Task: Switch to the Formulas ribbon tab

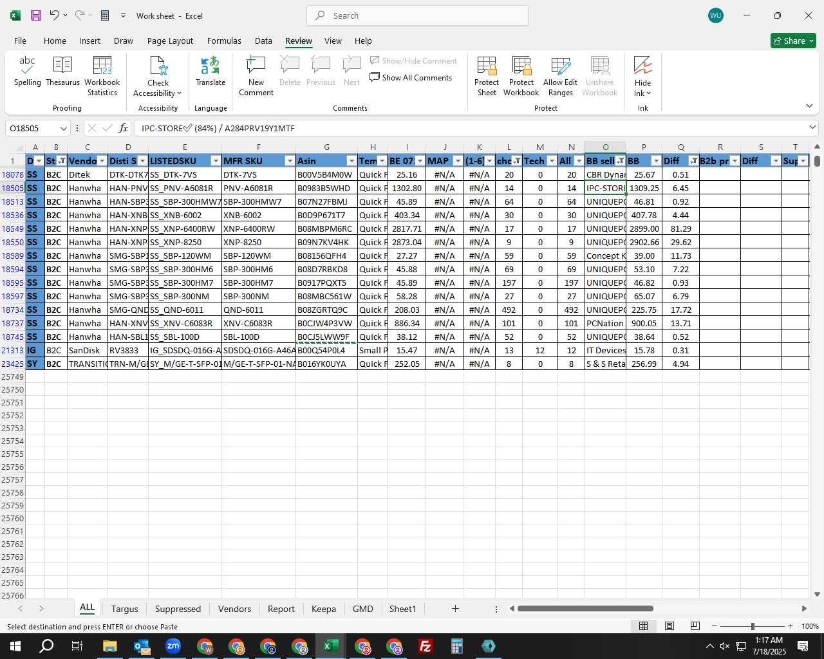Action: tap(224, 41)
